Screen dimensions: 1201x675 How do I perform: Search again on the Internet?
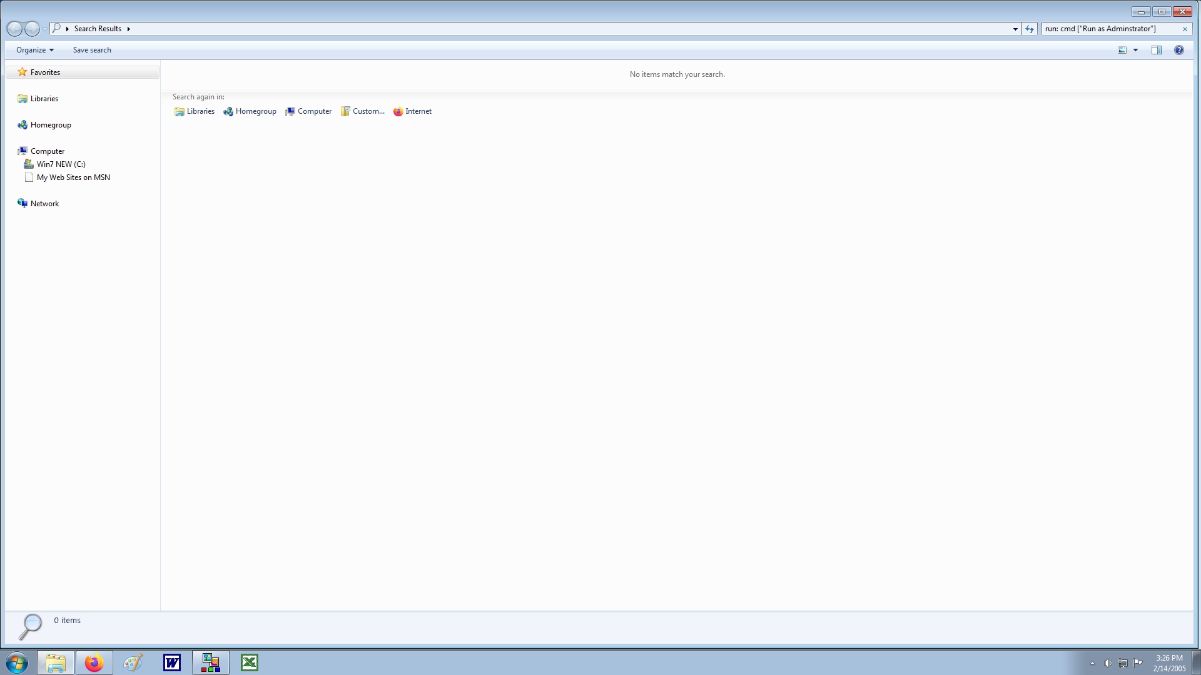pos(412,111)
